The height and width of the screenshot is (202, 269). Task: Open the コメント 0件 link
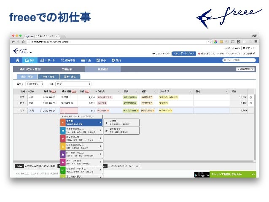161,54
